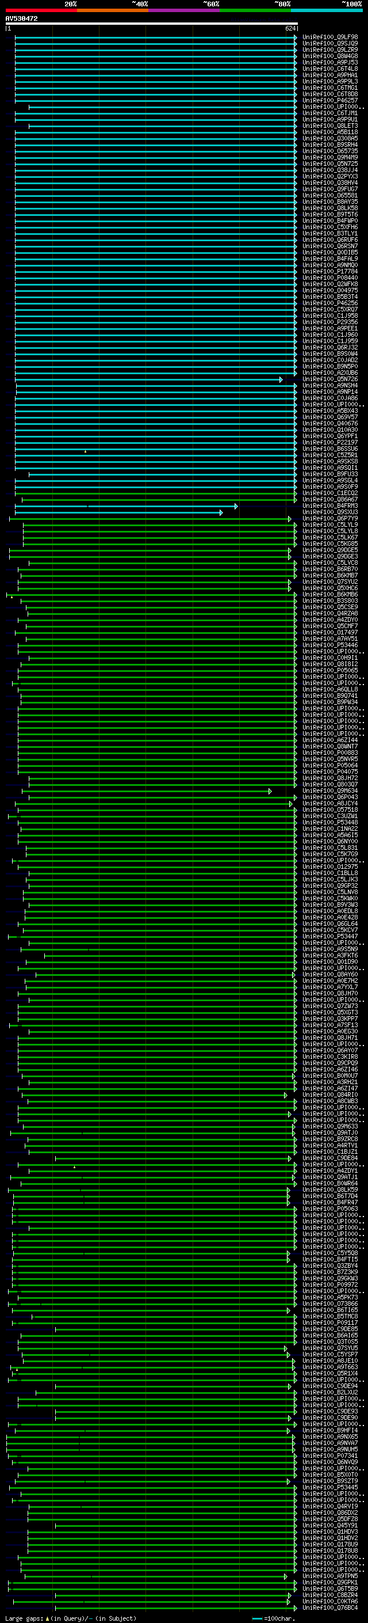Click the purple ~60% identity legend segment
The width and height of the screenshot is (368, 1623).
(183, 10)
